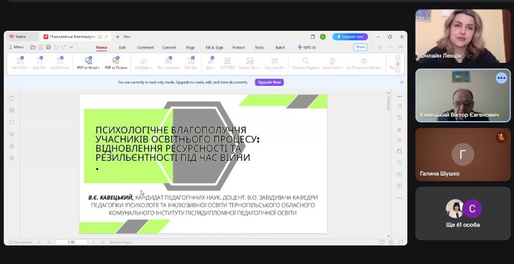Open more options at right sidebar bottom
Screen dimensions: 514x264
click(399, 198)
